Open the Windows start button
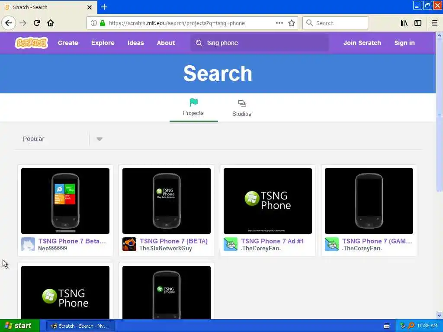Viewport: 443px width, 332px height. (20, 326)
